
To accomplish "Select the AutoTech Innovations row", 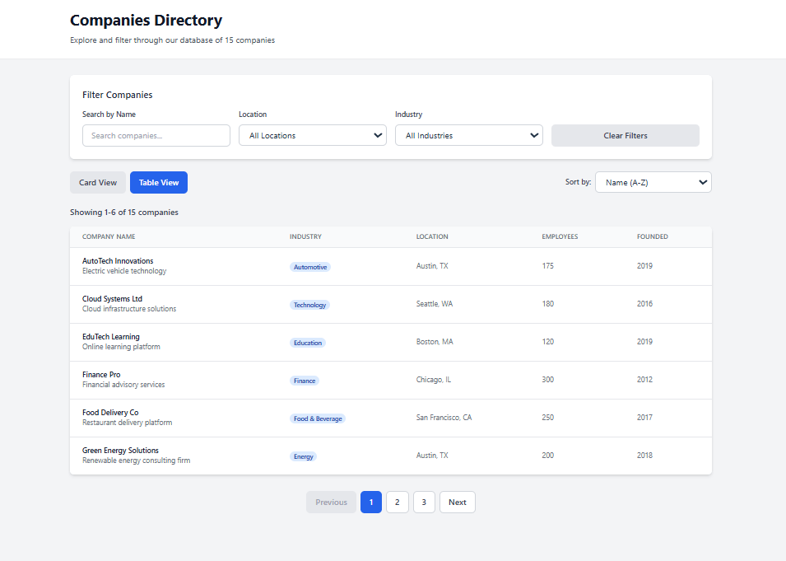I will coord(391,266).
